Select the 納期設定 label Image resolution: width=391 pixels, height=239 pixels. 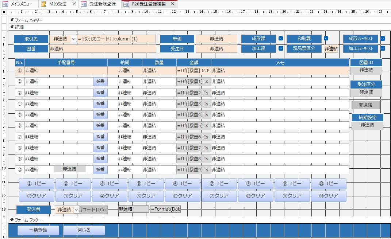pyautogui.click(x=368, y=118)
